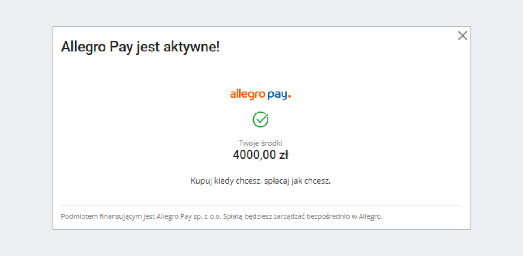The width and height of the screenshot is (523, 256).
Task: Click the 4000,00 amount
Action: [252, 155]
